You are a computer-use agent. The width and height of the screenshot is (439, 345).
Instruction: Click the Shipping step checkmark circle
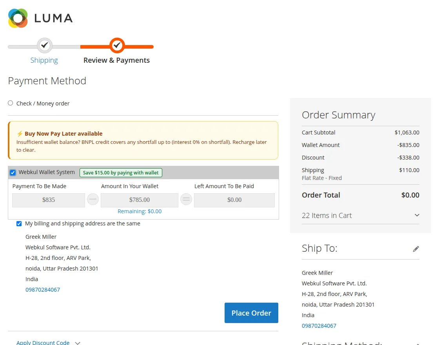[x=45, y=45]
